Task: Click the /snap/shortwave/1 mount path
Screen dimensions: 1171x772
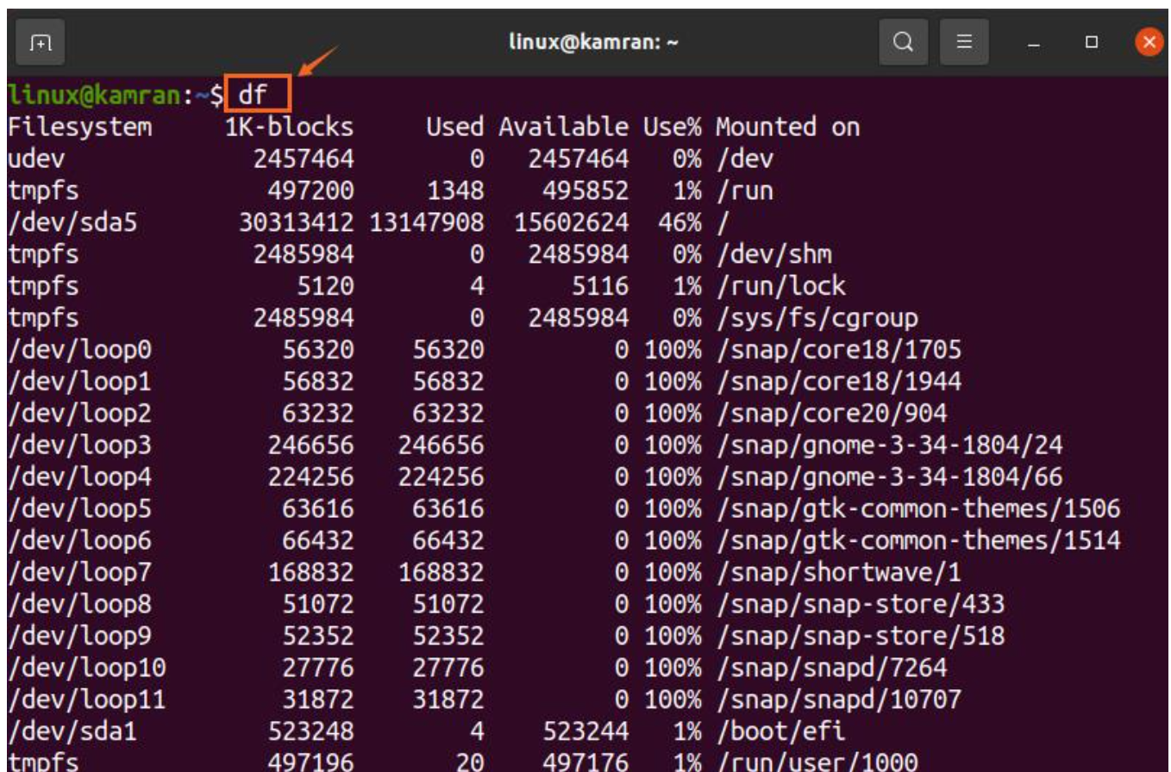Action: [838, 572]
